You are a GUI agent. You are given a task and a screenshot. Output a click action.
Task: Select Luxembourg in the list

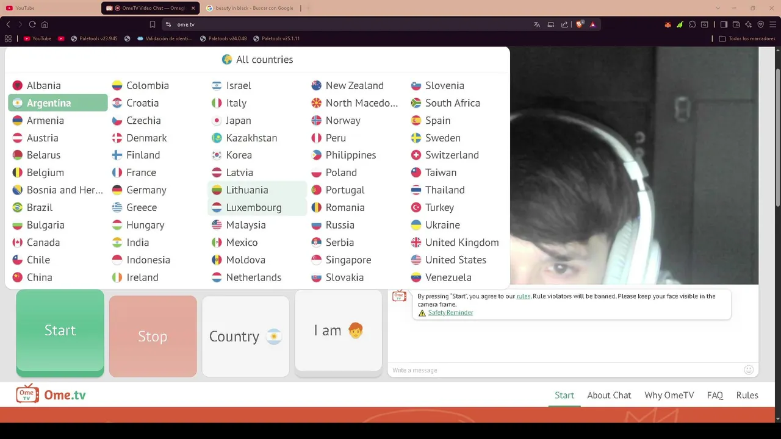[257, 207]
